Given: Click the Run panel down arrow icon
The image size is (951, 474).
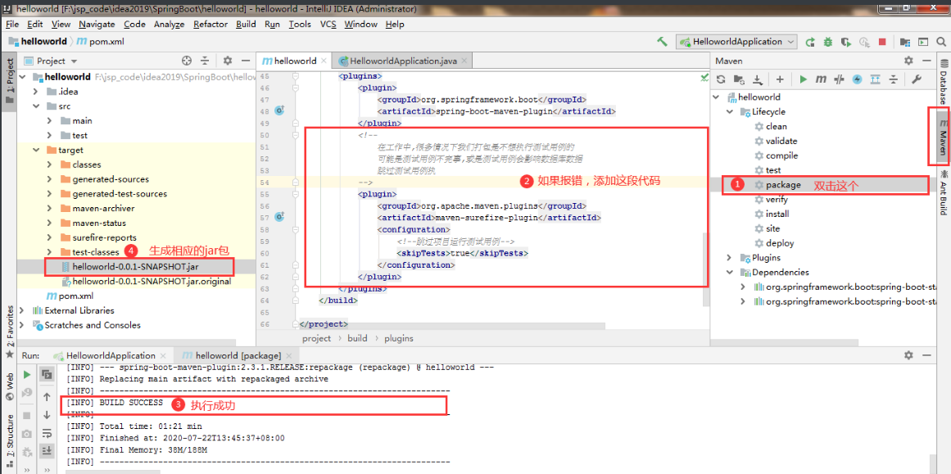Looking at the screenshot, I should 47,415.
